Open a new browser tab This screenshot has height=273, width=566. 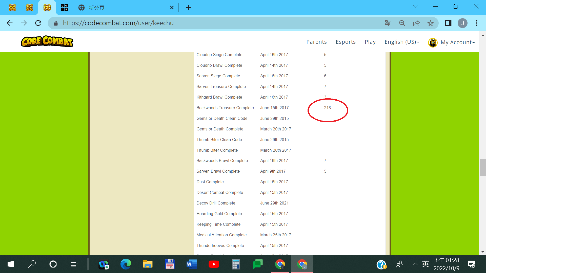point(189,8)
